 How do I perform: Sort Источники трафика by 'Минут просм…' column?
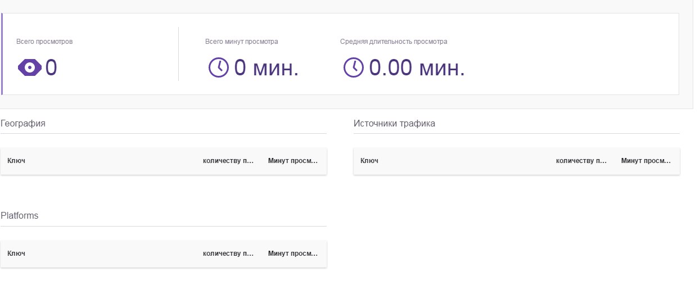click(646, 161)
